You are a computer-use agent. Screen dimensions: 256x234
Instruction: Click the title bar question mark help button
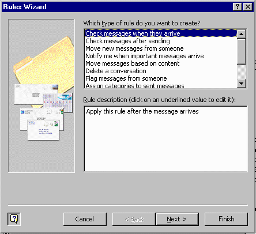(x=238, y=7)
